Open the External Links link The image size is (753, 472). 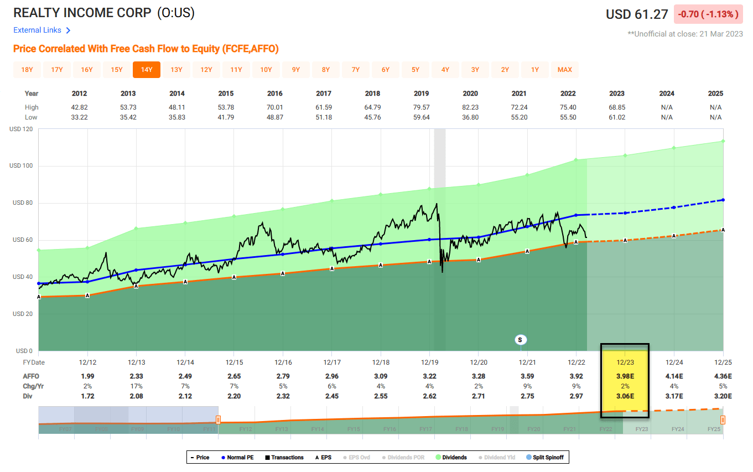pos(37,30)
